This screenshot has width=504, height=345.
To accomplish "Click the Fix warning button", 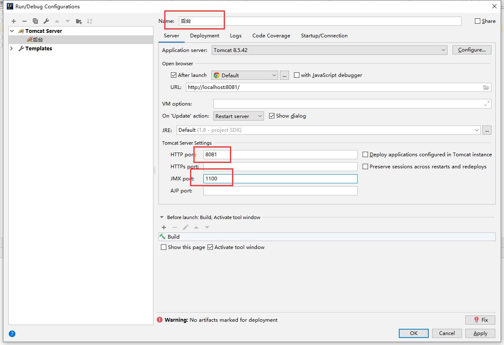I will pos(480,320).
